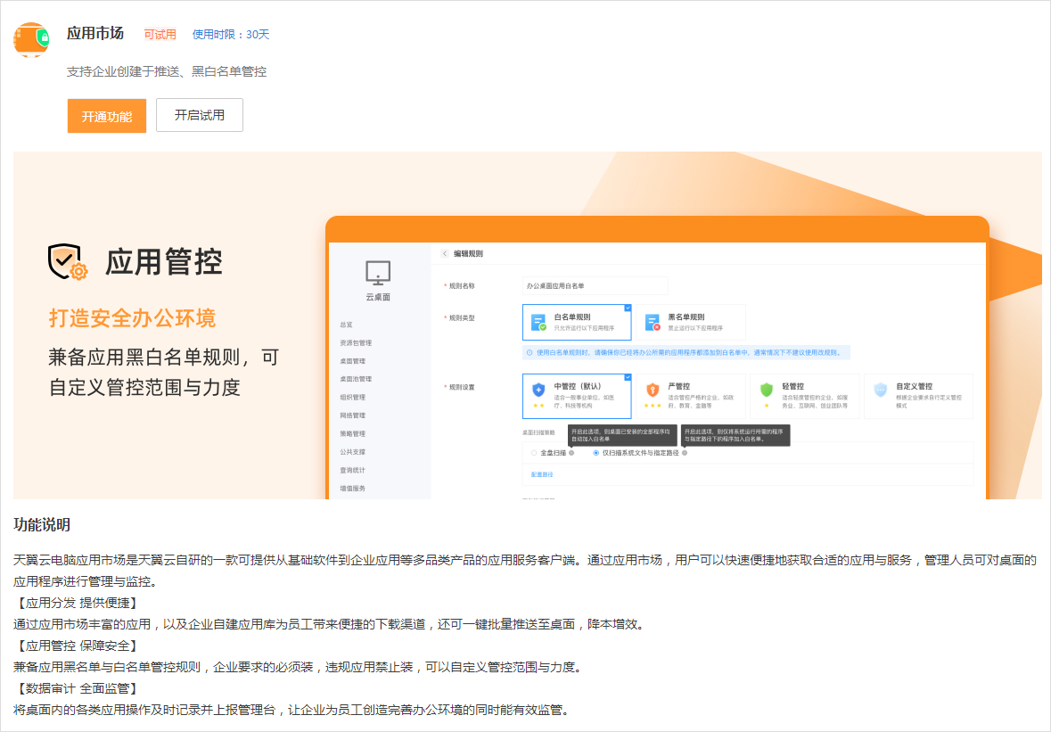
Task: Click the 黑名单规则 rule icon
Action: click(652, 321)
